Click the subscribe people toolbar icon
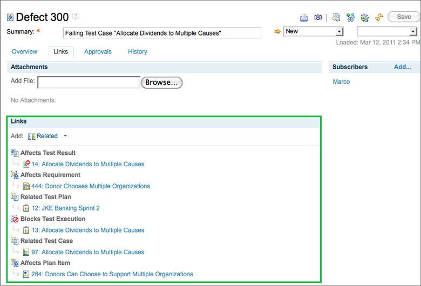The height and width of the screenshot is (286, 421). click(350, 17)
